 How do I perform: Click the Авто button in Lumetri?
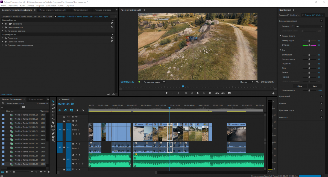[315, 86]
